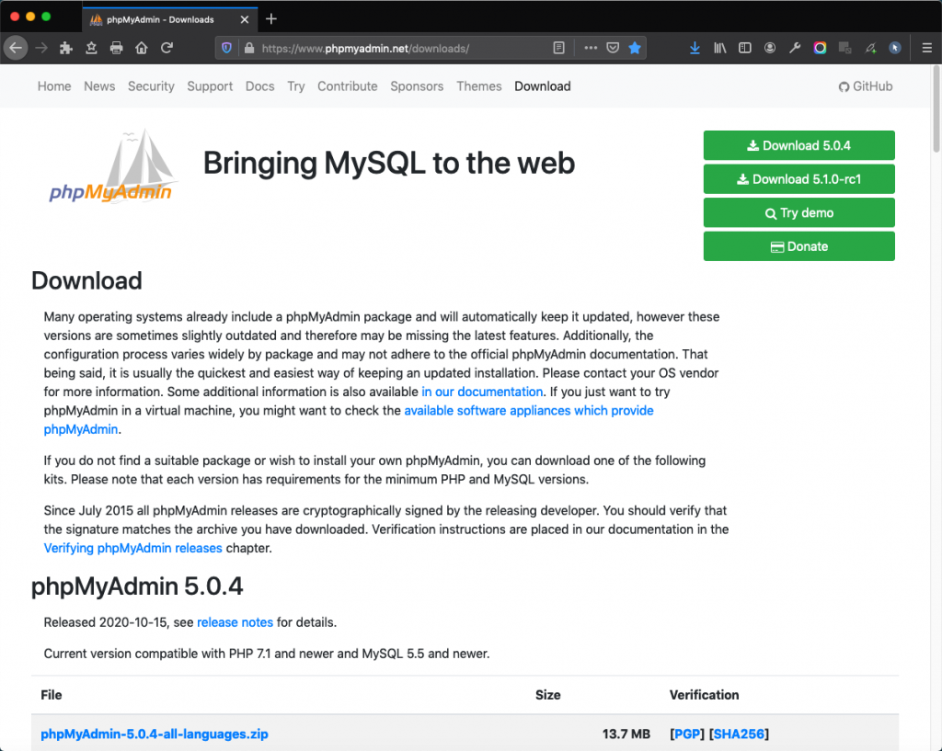The width and height of the screenshot is (942, 751).
Task: Click the '13.7 MB' size cell
Action: (x=626, y=734)
